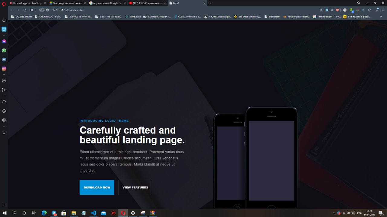Open VK in the Opera sidebar
The width and height of the screenshot is (387, 217).
4,59
